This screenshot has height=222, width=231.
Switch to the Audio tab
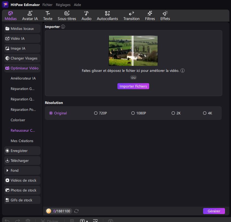tap(86, 16)
